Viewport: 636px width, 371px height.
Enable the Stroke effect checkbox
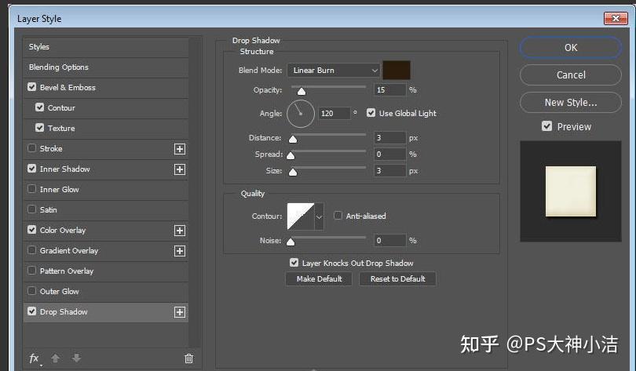31,147
